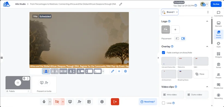The height and width of the screenshot is (107, 224).
Task: Toggle Fade overlays on show/hide checkbox
Action: pos(163,53)
